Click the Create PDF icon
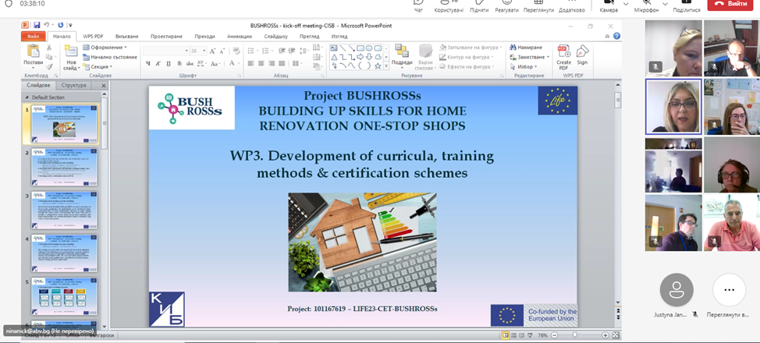Viewport: 760px width, 343px height. (563, 51)
